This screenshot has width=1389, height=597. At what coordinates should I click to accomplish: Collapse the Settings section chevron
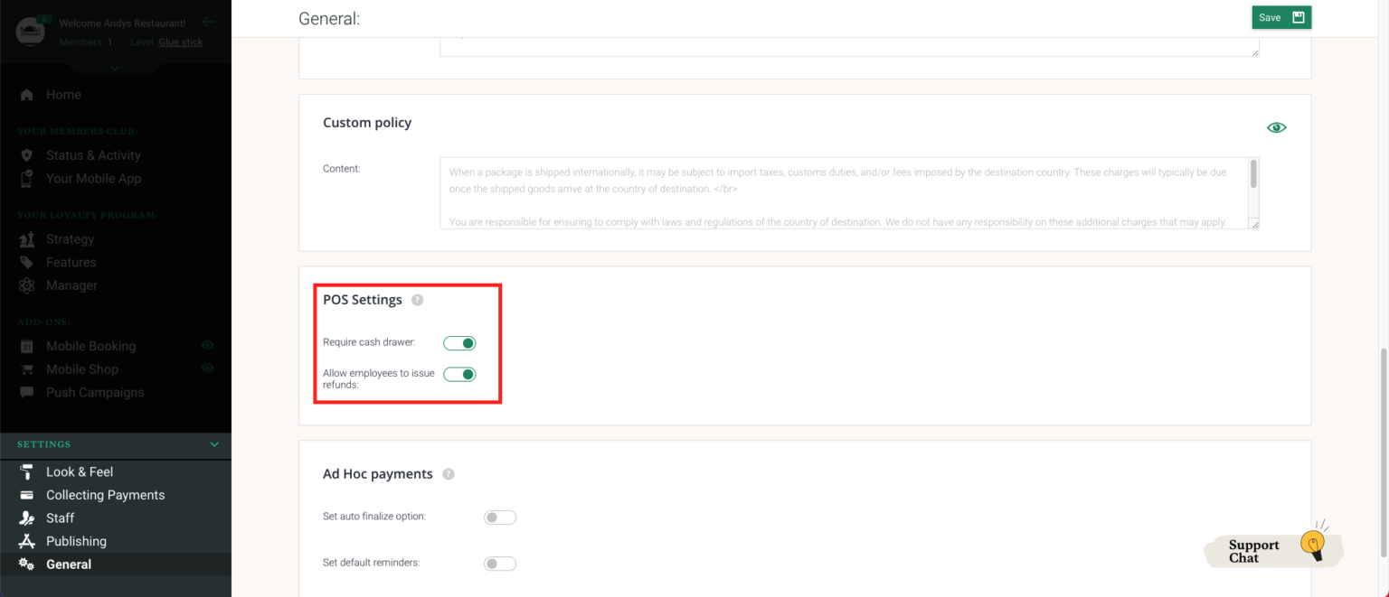pyautogui.click(x=214, y=444)
